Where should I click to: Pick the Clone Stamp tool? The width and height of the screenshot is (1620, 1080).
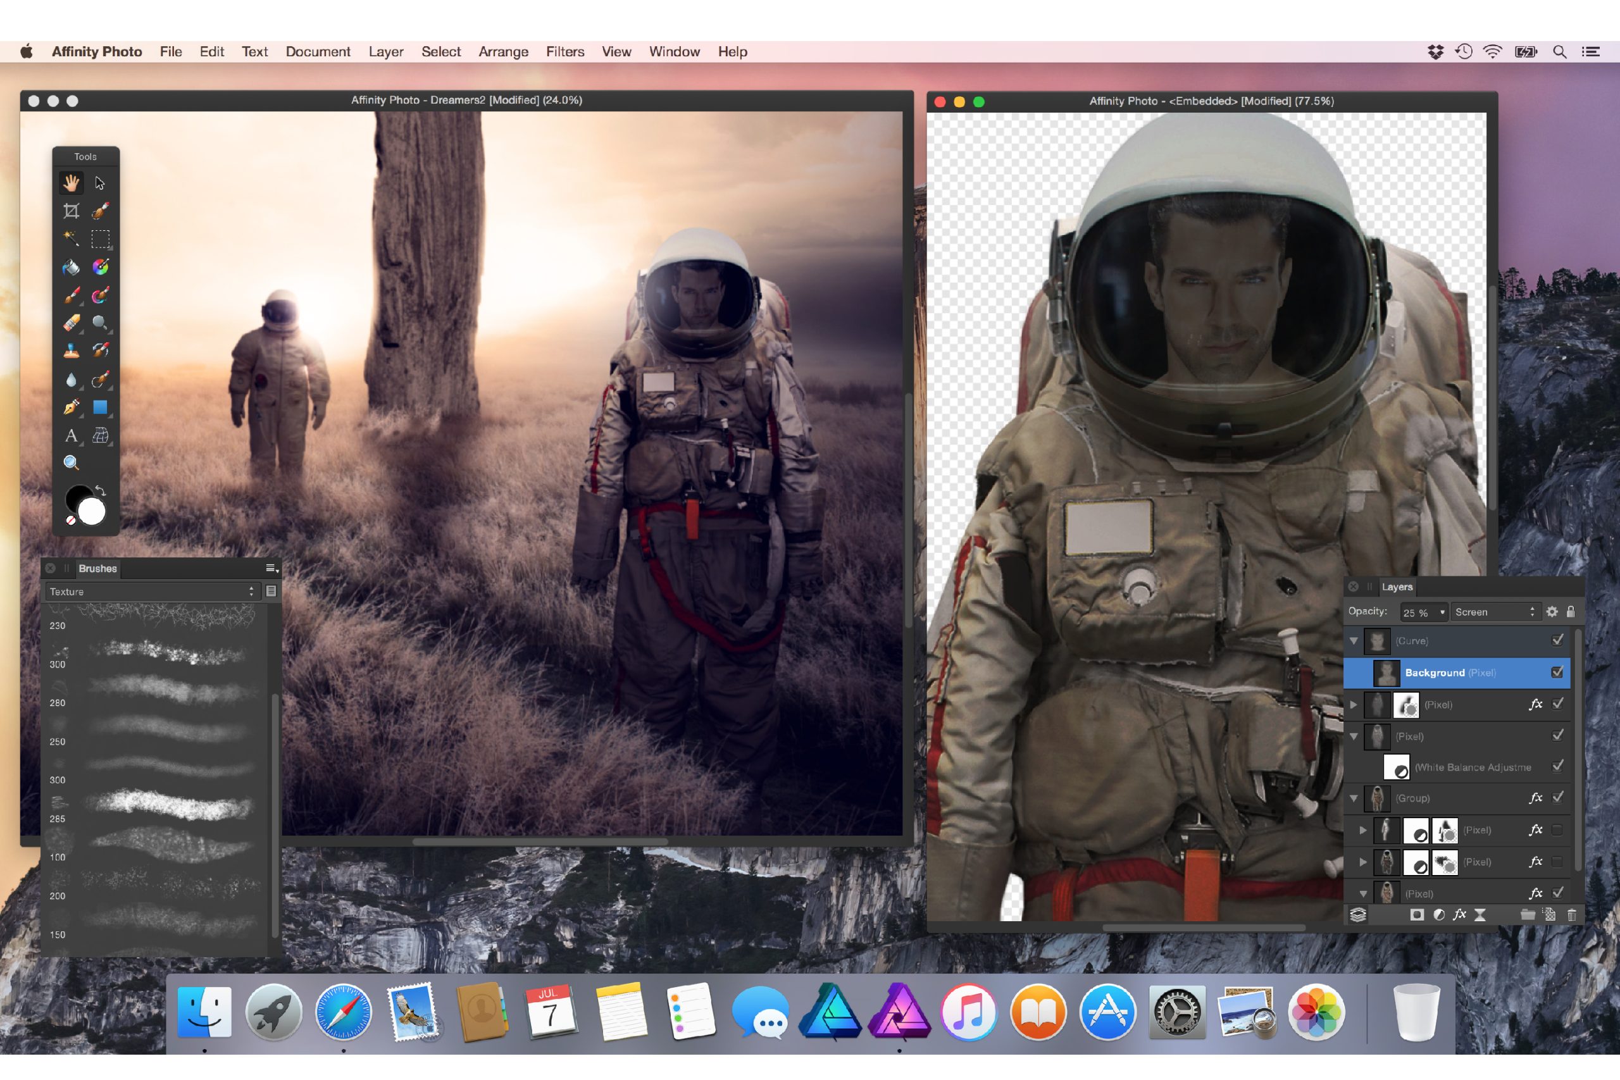pyautogui.click(x=71, y=351)
